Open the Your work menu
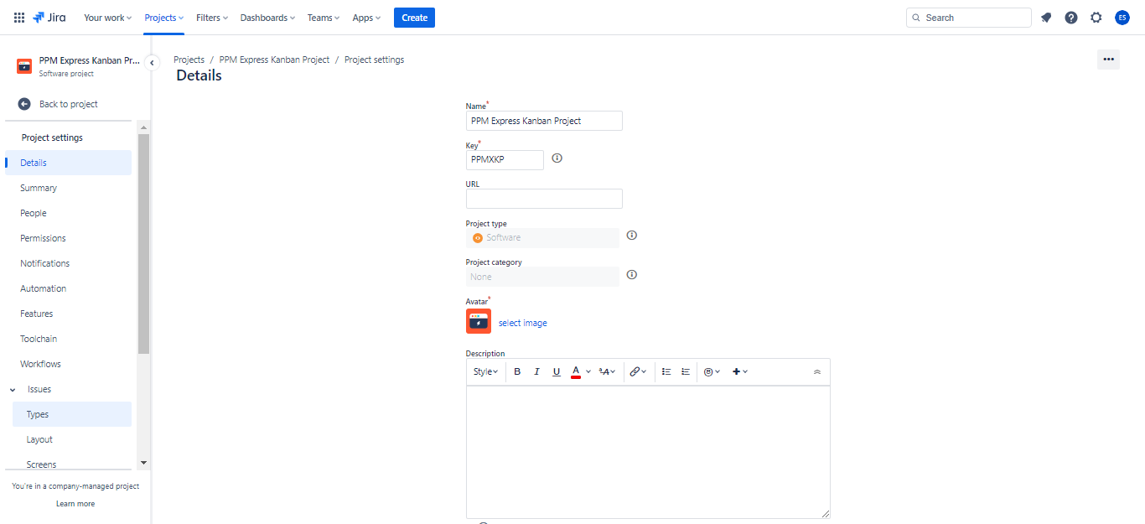 [107, 18]
